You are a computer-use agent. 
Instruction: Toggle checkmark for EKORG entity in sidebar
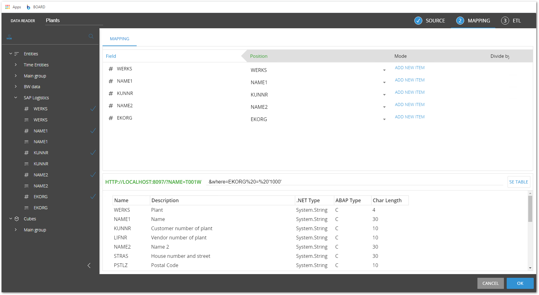[93, 197]
